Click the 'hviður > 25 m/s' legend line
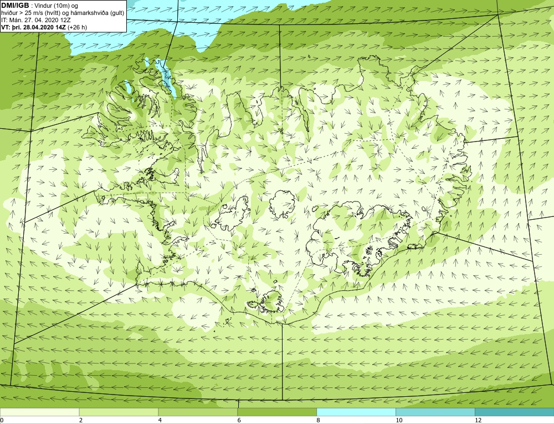The height and width of the screenshot is (424, 554). (x=63, y=13)
